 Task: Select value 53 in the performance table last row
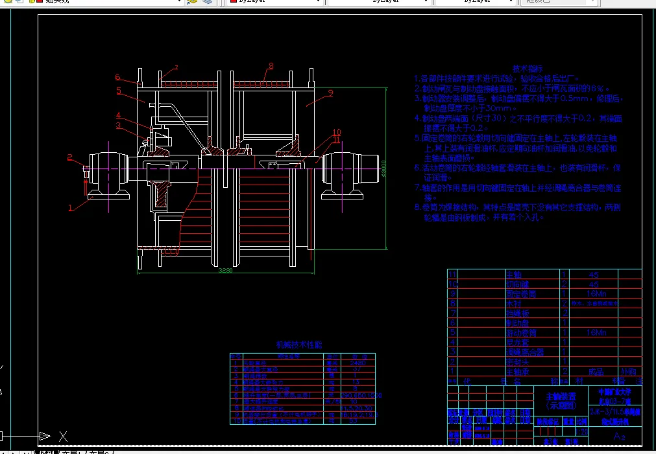(x=354, y=421)
